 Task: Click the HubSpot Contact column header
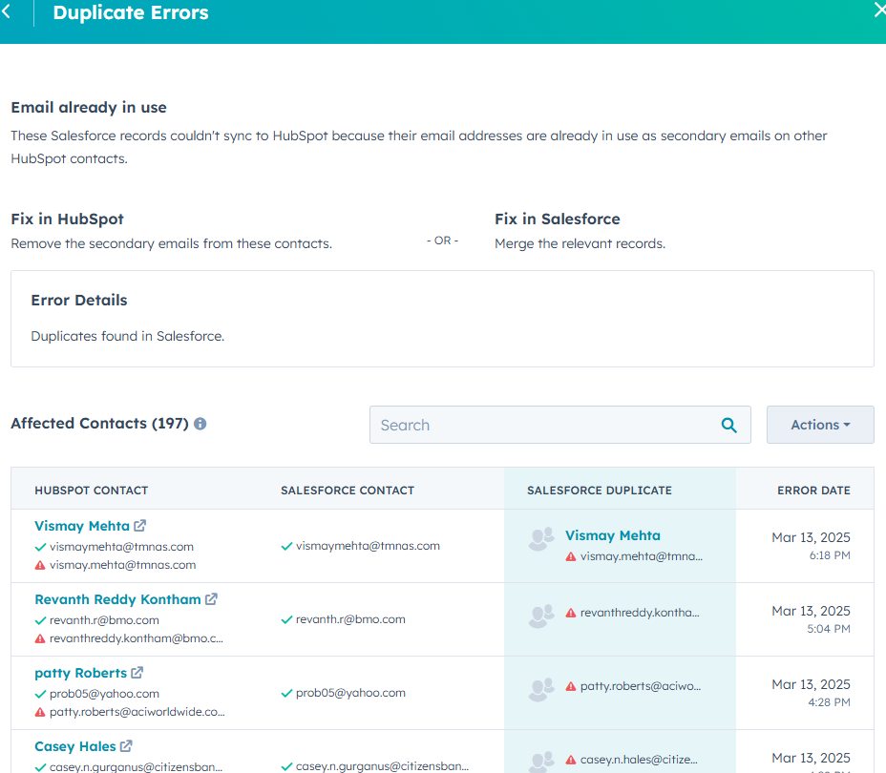(x=91, y=491)
